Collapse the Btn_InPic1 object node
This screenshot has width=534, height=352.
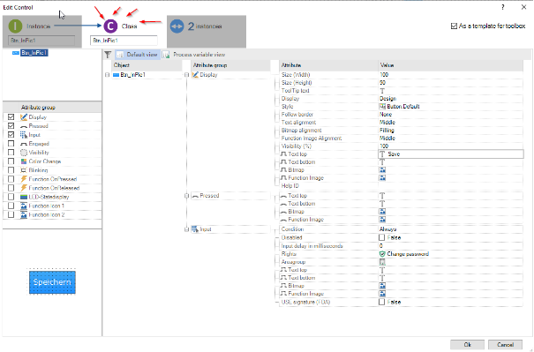pyautogui.click(x=108, y=75)
